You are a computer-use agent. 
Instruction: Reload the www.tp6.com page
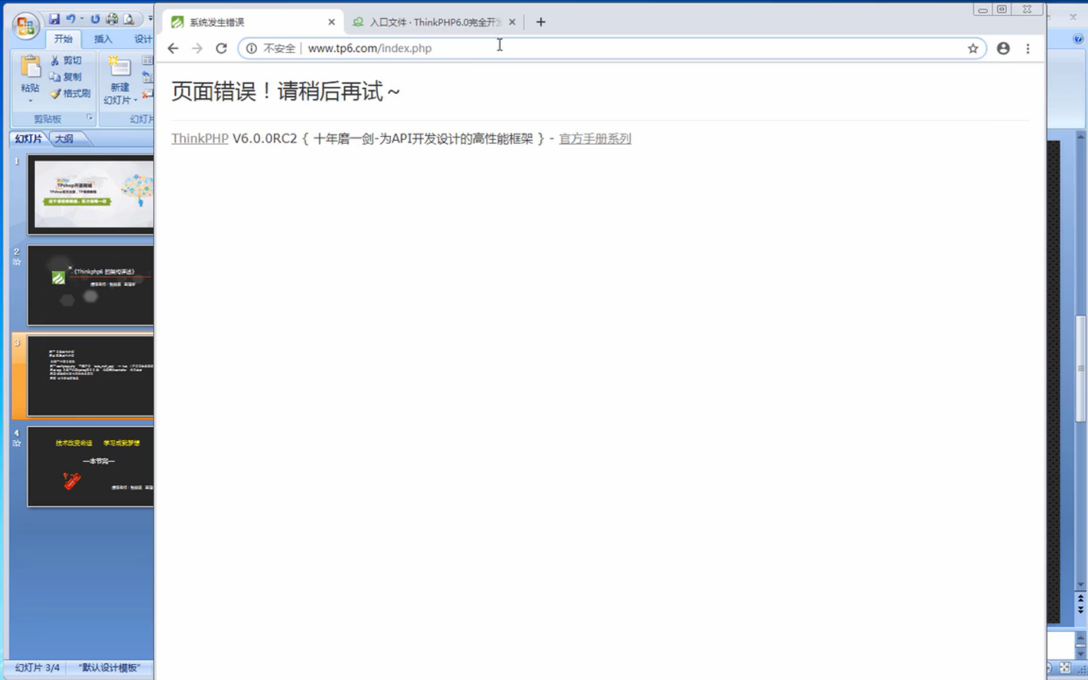(221, 49)
